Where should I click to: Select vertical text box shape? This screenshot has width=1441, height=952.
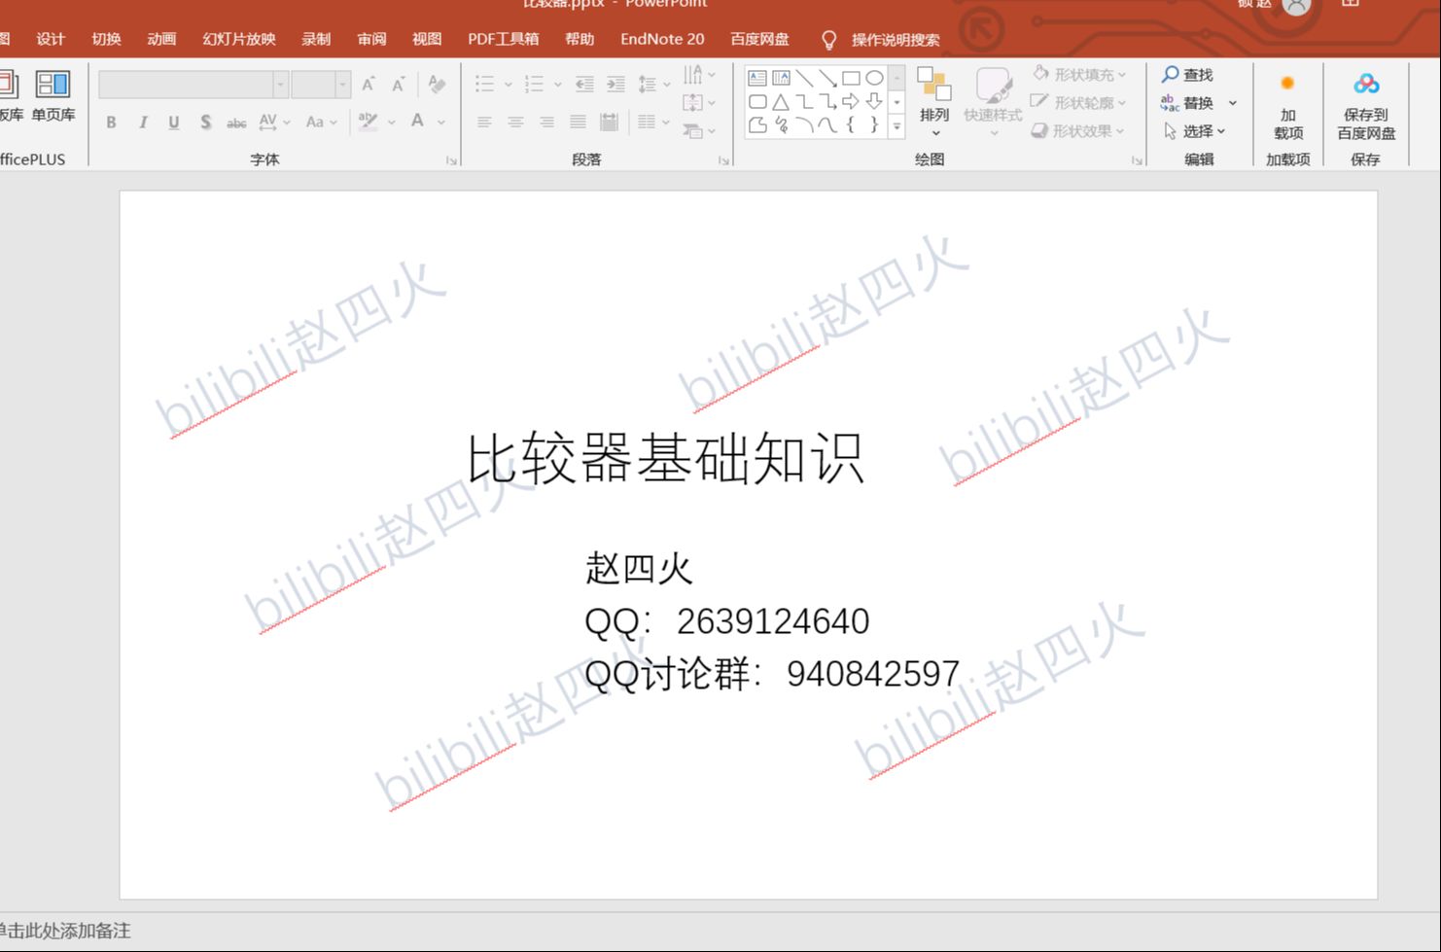pos(781,78)
